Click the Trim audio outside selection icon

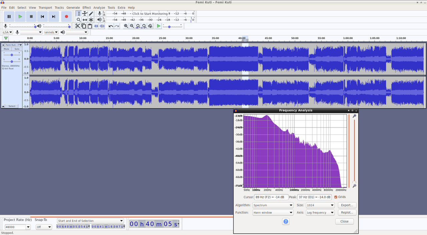click(96, 26)
